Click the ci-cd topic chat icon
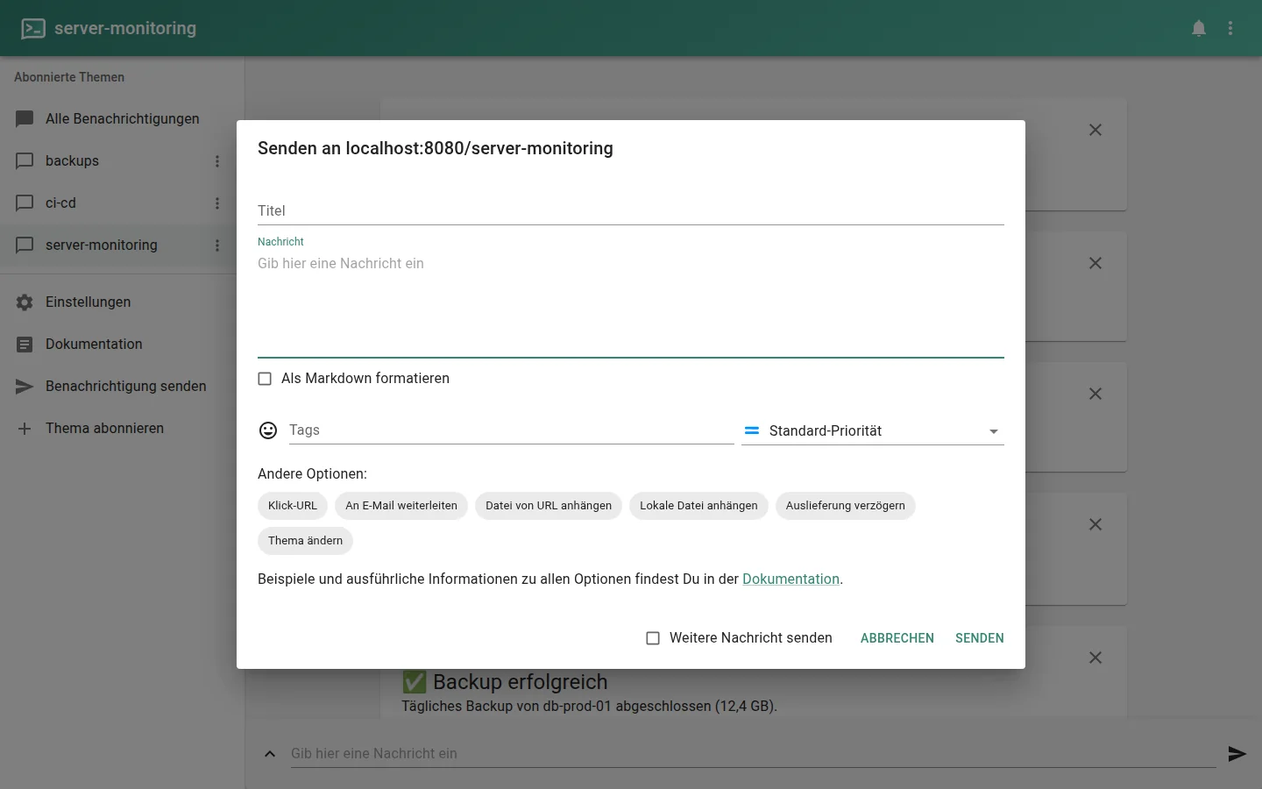 pos(25,203)
